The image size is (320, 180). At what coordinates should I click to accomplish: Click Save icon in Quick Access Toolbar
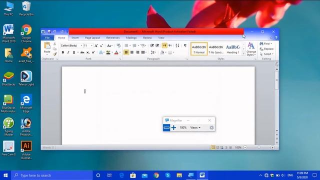point(49,31)
